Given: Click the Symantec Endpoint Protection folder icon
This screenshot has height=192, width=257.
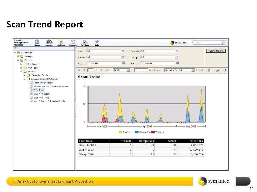Looking at the screenshot, I should 28,79.
